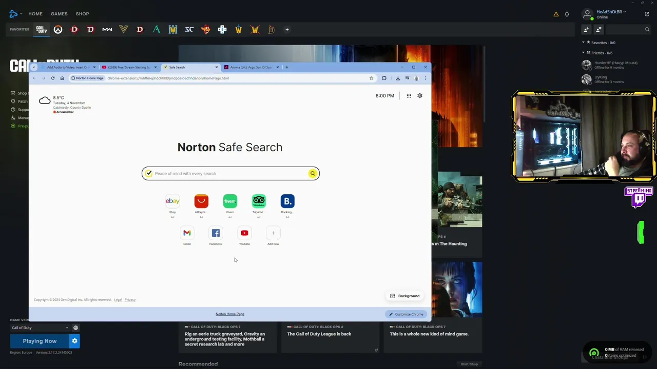This screenshot has width=657, height=369.
Task: Open the Call of Duty favorite icon
Action: pos(42,30)
